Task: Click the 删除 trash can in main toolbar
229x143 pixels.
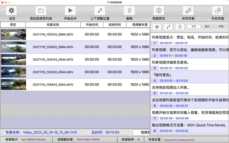Action: coord(129,11)
